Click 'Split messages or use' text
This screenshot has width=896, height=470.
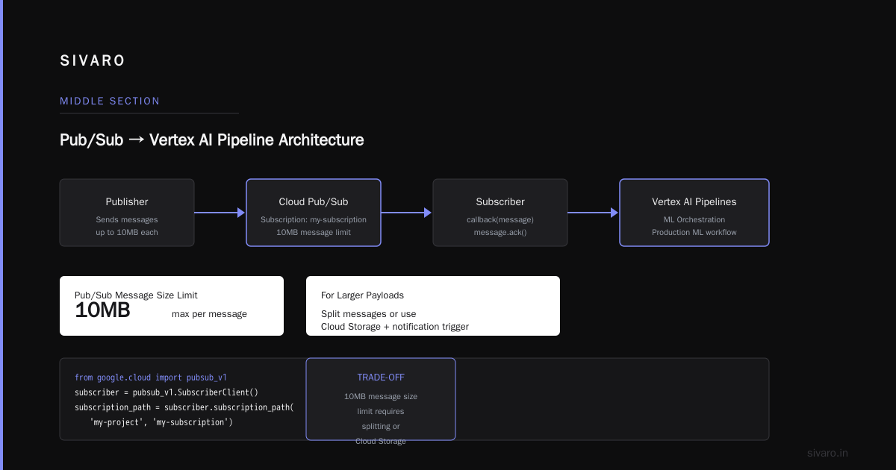(369, 314)
